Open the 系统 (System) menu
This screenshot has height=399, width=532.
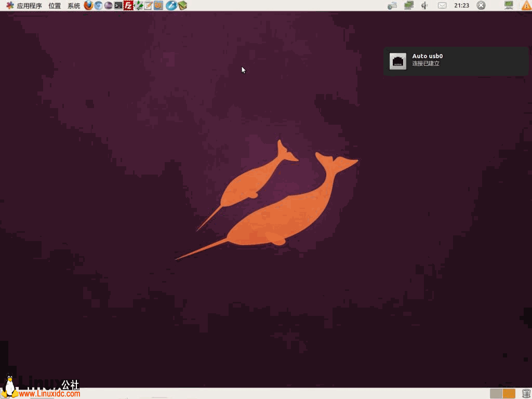pyautogui.click(x=74, y=6)
